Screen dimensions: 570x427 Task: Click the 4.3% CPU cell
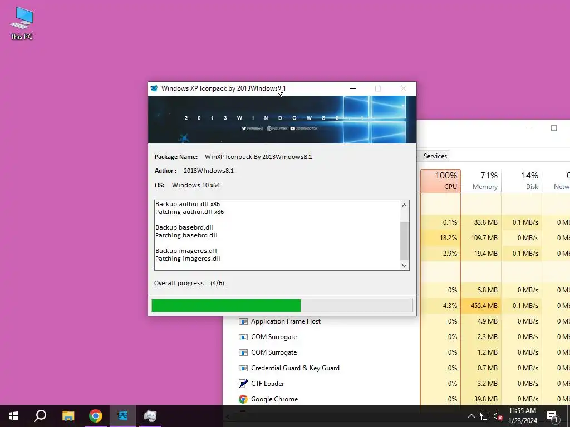[x=441, y=306]
